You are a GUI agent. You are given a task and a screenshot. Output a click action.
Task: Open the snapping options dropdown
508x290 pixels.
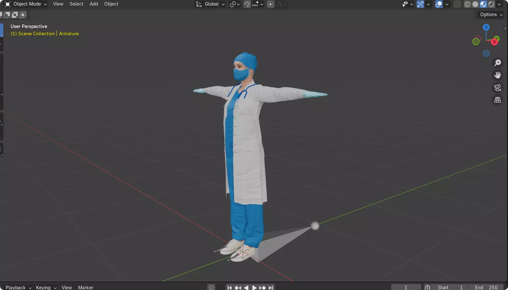coord(258,4)
